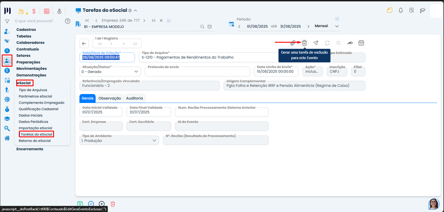Click the red delete icon at bottom
The width and height of the screenshot is (444, 212).
coord(113,204)
